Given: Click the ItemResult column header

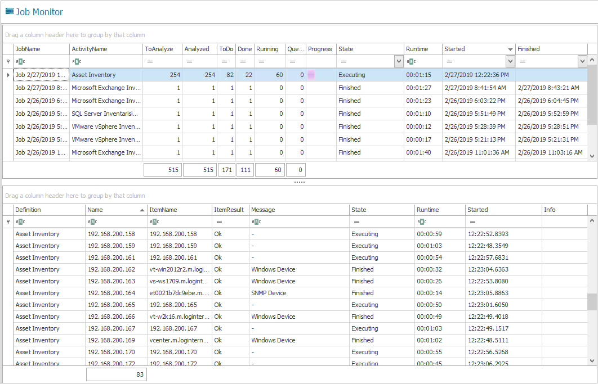Looking at the screenshot, I should 230,210.
